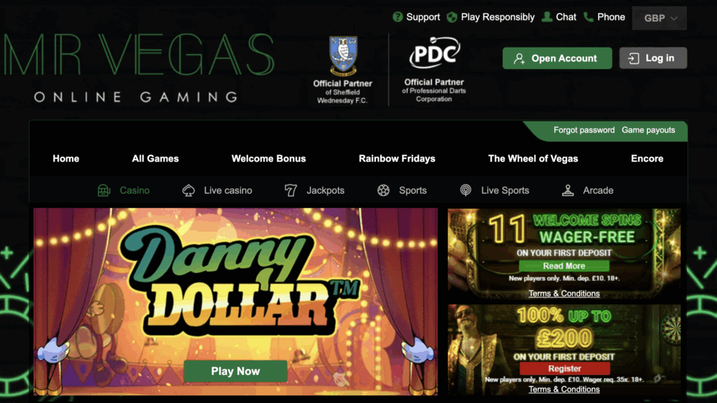Select the Live casino spade icon
Screen dimensions: 717x403
pos(188,190)
